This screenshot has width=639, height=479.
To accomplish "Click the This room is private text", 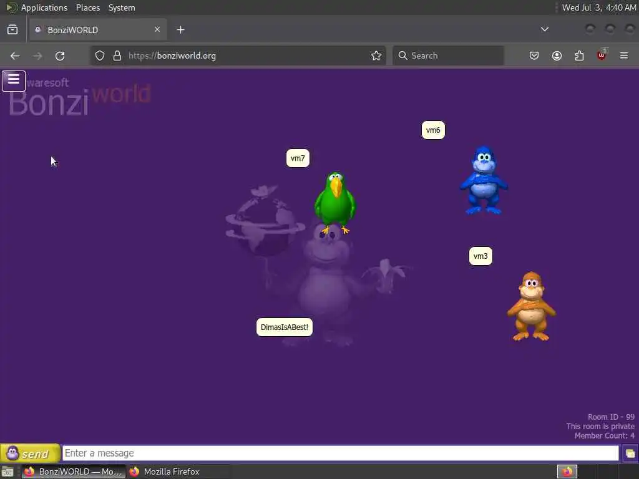I will coord(600,426).
